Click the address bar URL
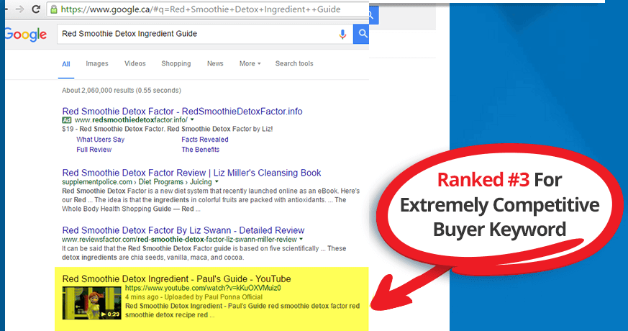 201,9
